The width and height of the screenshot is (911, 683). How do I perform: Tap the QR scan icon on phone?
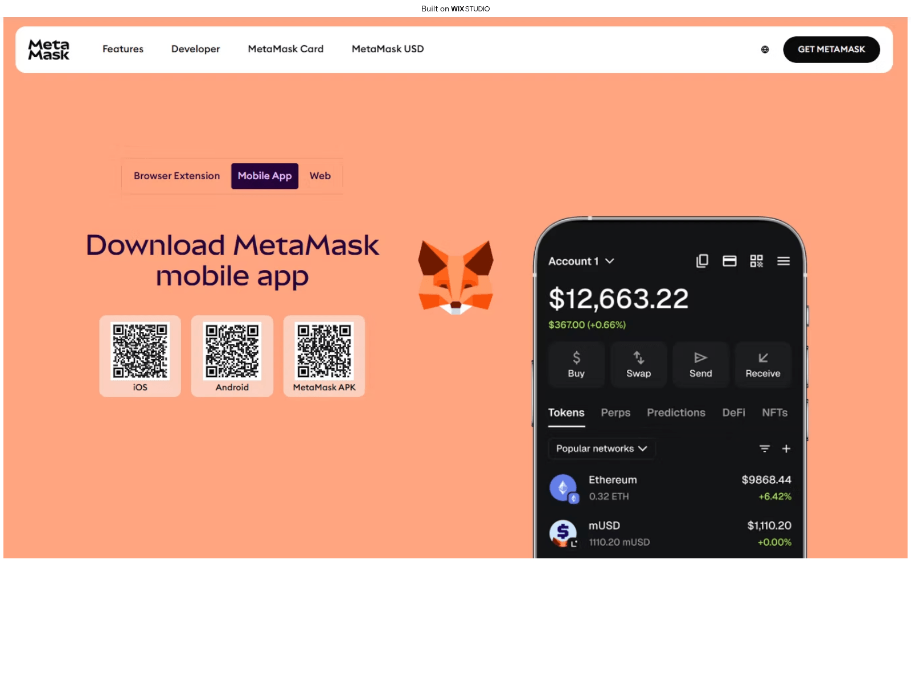[x=756, y=261]
